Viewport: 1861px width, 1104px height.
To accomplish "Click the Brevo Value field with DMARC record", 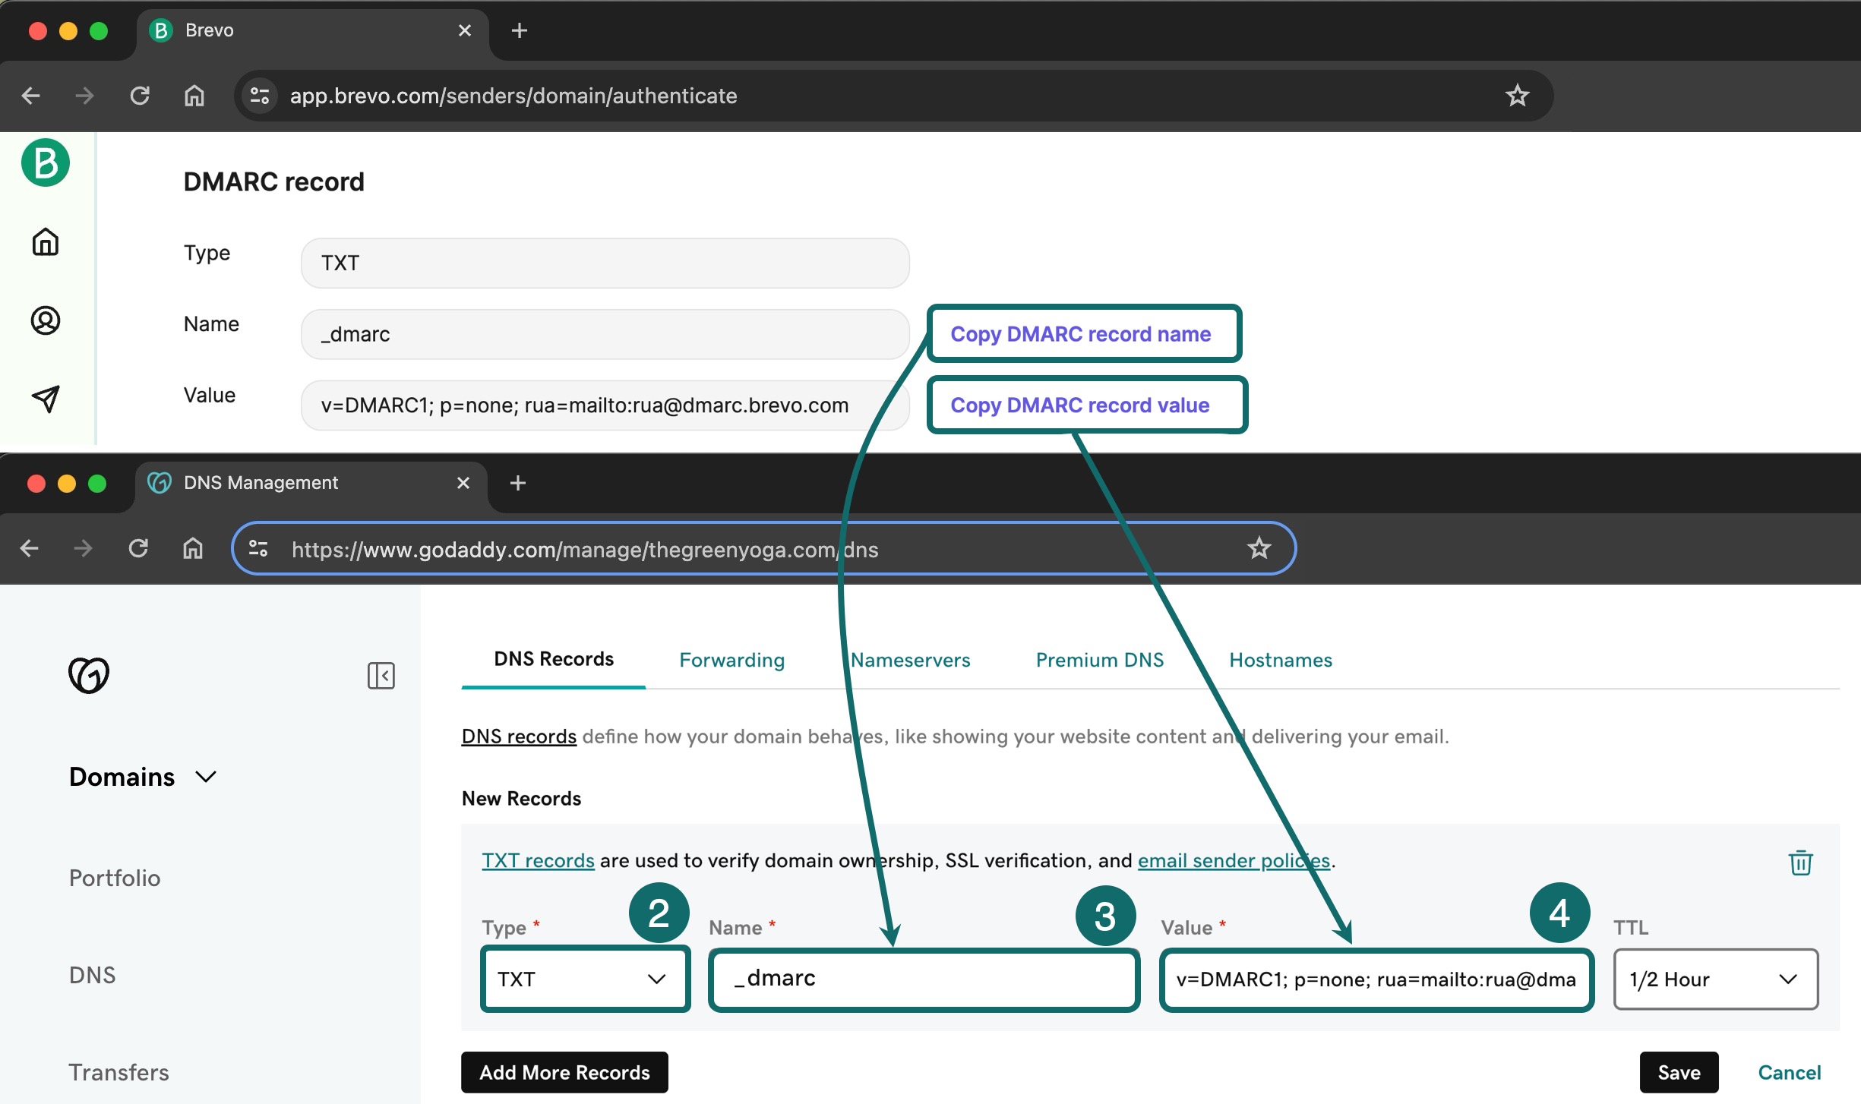I will pyautogui.click(x=605, y=405).
